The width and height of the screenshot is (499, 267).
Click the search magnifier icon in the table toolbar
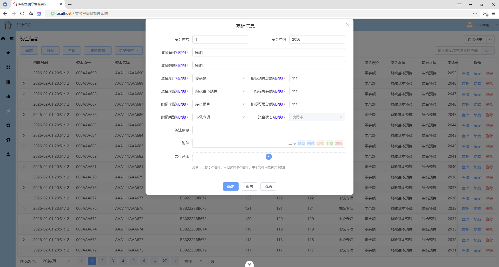(487, 50)
